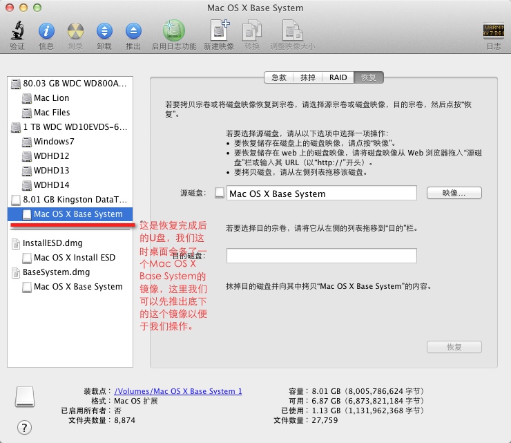Screen dimensions: 511x443
Task: Select the 80.03 GB WDC WD800A disk
Action: pos(70,84)
